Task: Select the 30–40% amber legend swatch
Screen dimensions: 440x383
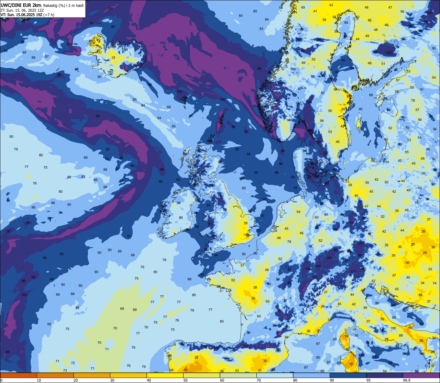Action: click(x=129, y=375)
